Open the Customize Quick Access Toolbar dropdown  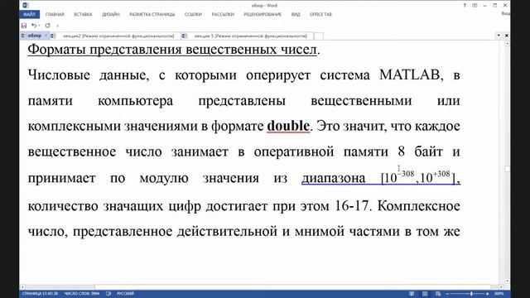[57, 26]
